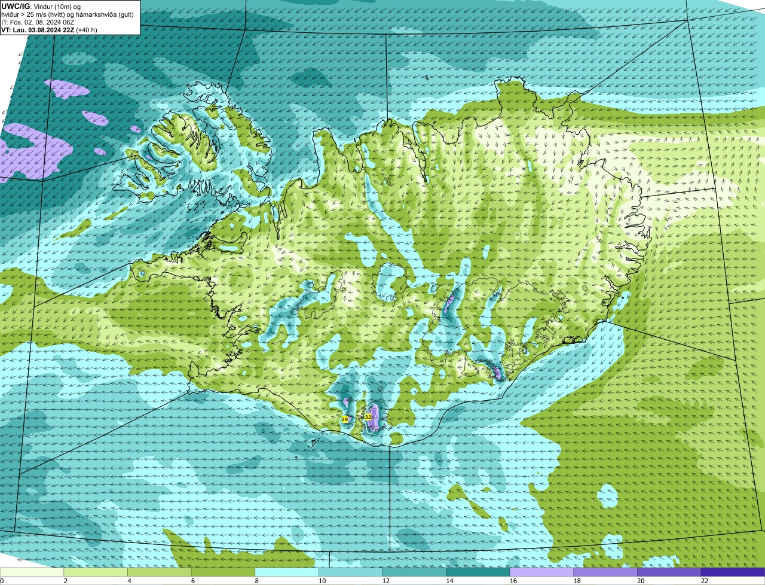Click the "hviður > 25 m/s" legend description line

coord(68,14)
